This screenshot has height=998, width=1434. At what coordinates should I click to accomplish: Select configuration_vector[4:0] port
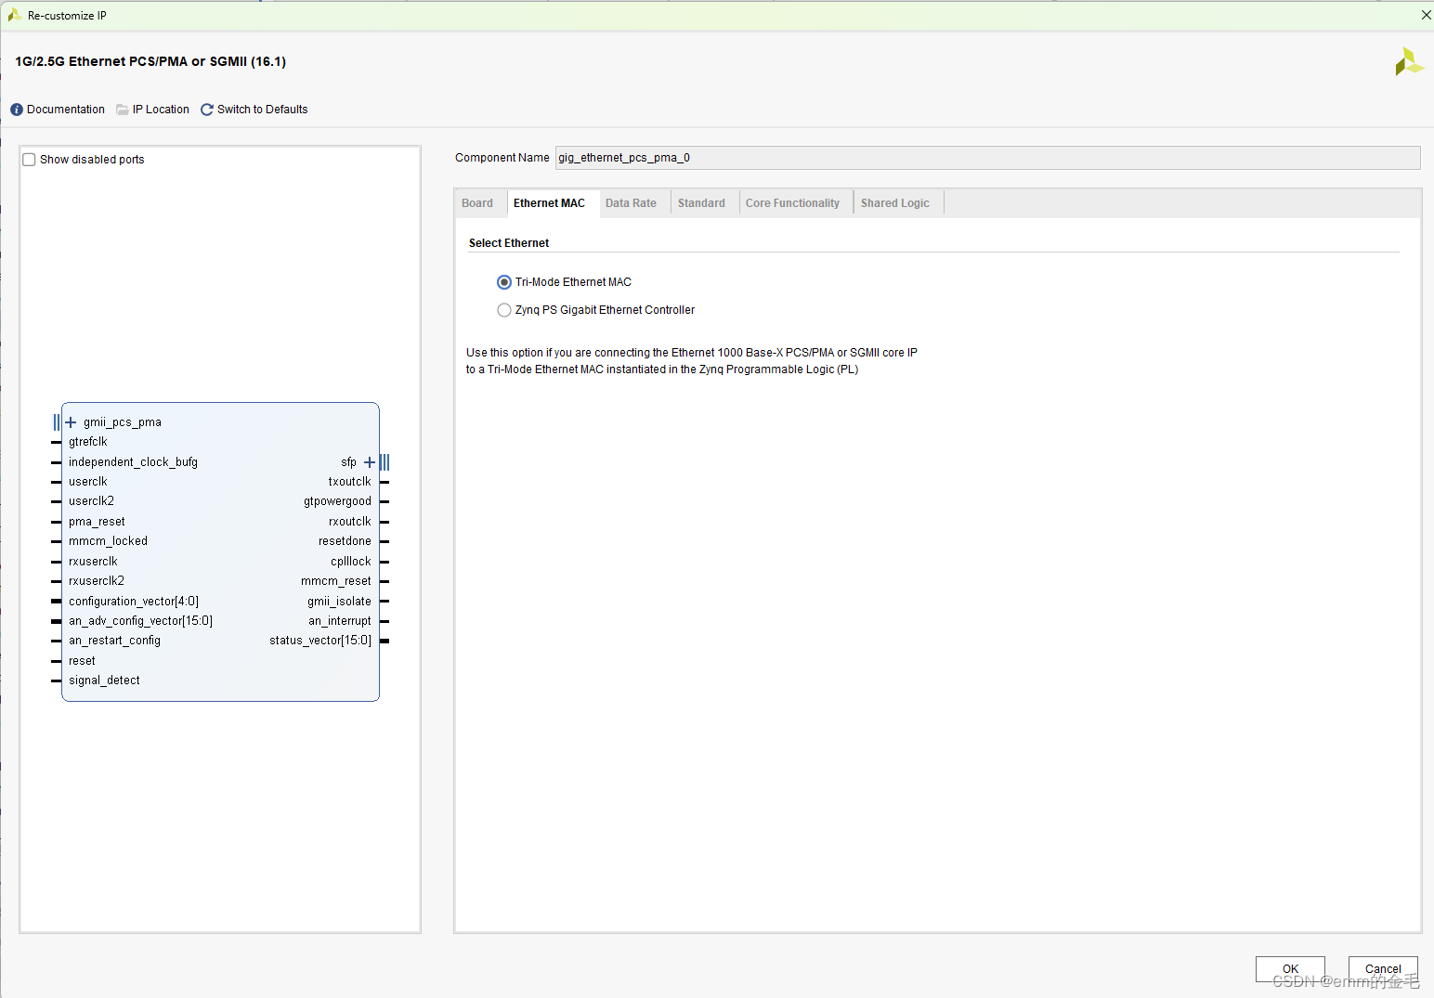point(134,602)
